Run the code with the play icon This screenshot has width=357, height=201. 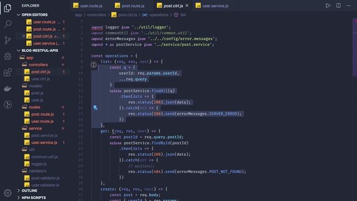(x=328, y=6)
